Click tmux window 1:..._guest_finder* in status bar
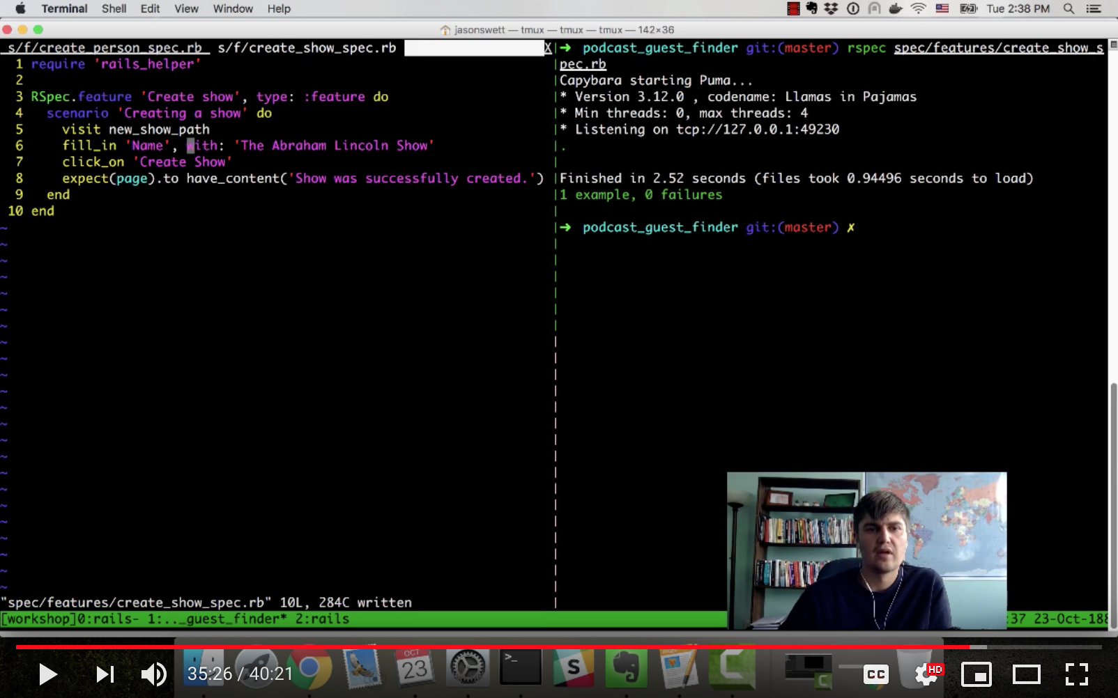Image resolution: width=1118 pixels, height=698 pixels. pyautogui.click(x=217, y=619)
